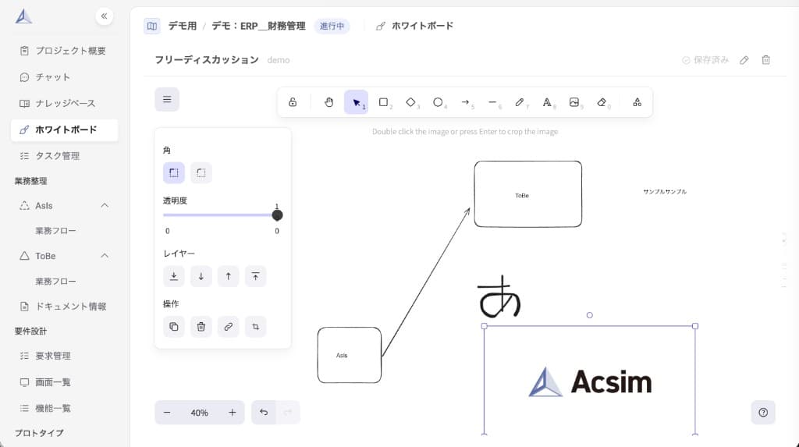Delete selected element in 操作 panel
The height and width of the screenshot is (447, 799).
tap(201, 327)
